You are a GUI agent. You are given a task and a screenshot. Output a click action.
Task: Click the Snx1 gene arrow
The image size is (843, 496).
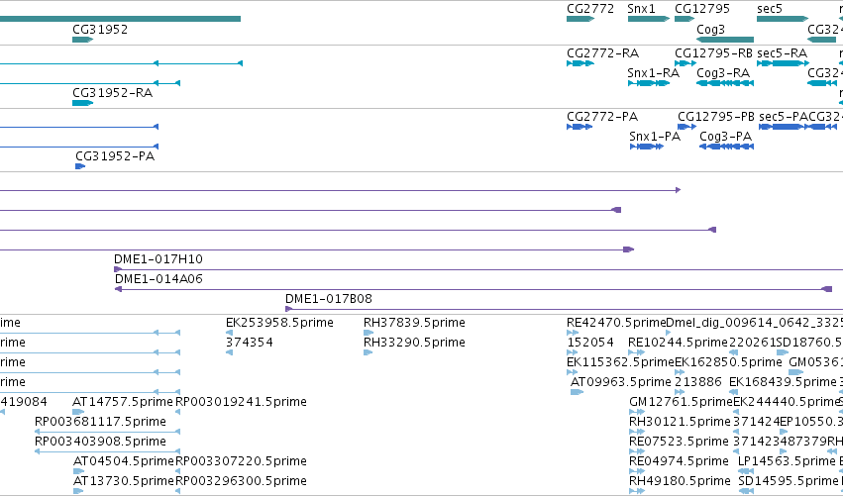(649, 19)
